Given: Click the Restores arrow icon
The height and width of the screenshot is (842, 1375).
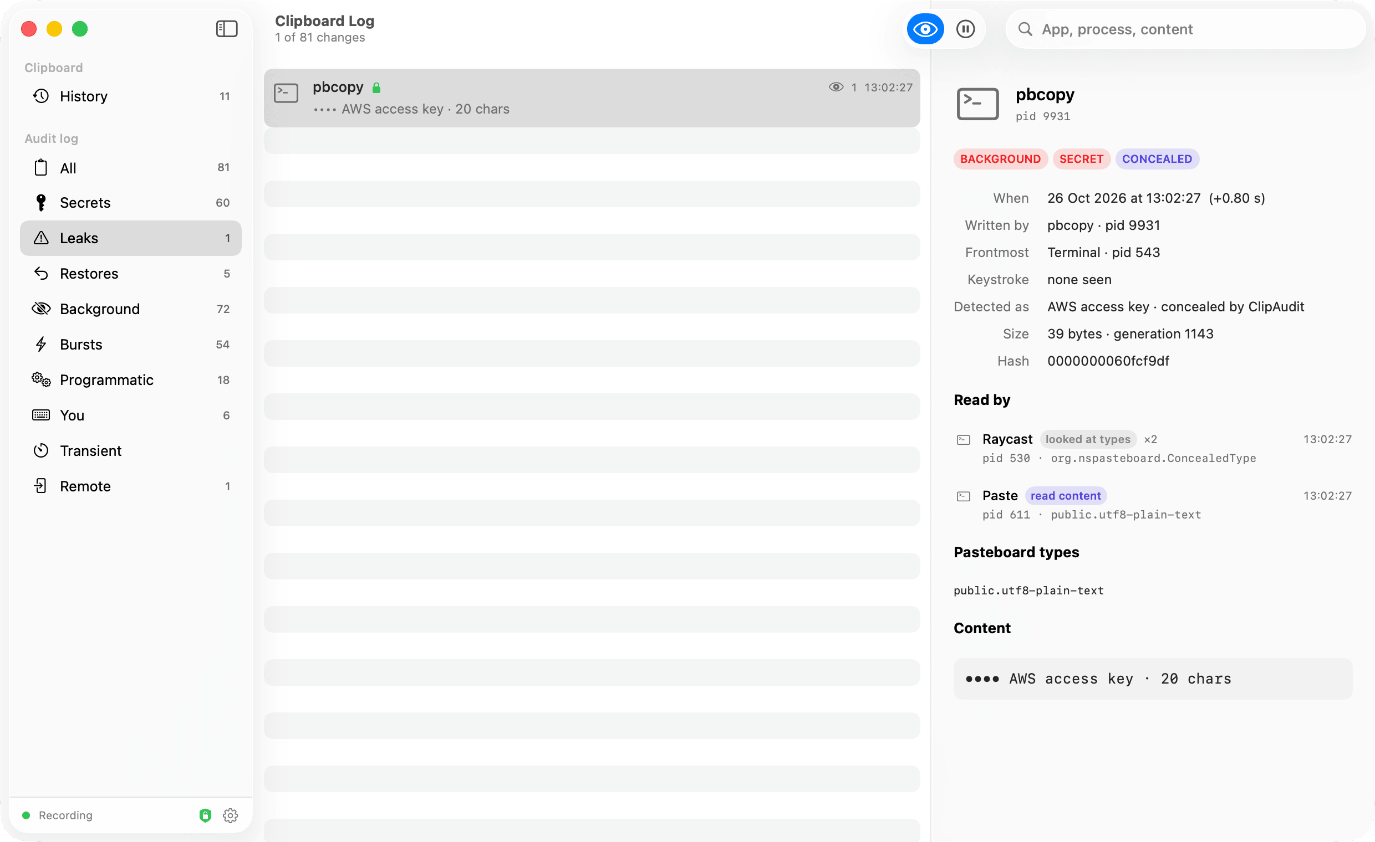Looking at the screenshot, I should 40,273.
